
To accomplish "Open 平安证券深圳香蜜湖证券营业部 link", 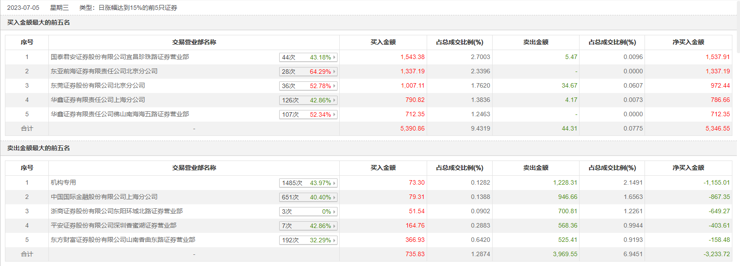I will (113, 225).
